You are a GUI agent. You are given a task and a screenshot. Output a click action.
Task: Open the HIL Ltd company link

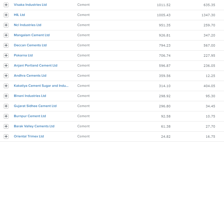point(19,15)
